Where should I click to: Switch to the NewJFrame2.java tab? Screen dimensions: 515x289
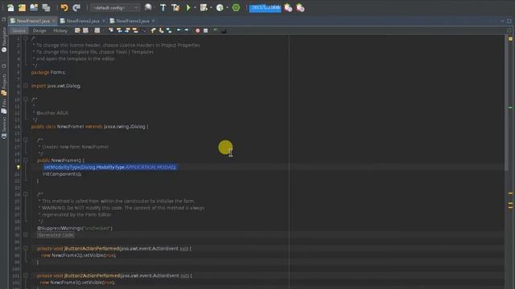click(83, 21)
